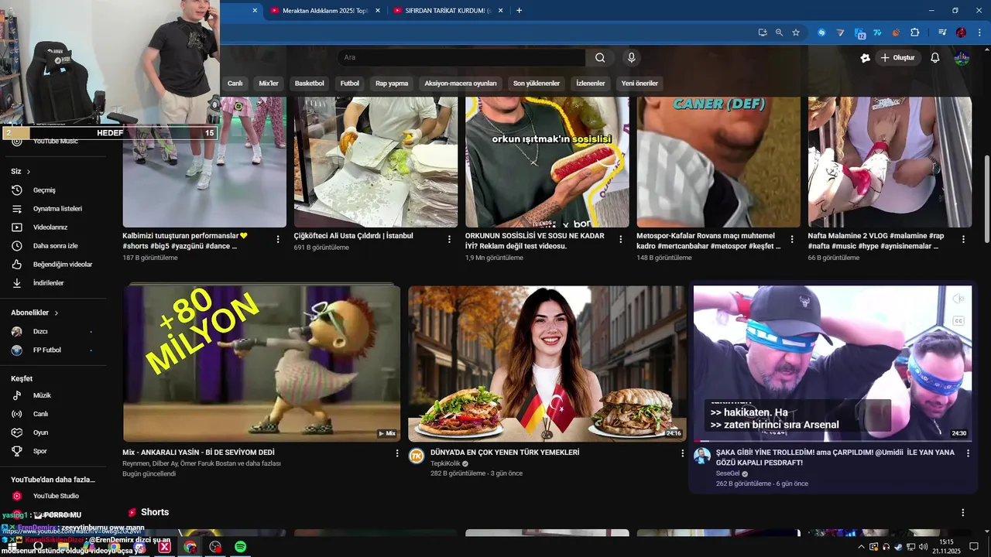Image resolution: width=991 pixels, height=557 pixels.
Task: Click the sparkle icon beside Oluştur
Action: click(x=866, y=58)
